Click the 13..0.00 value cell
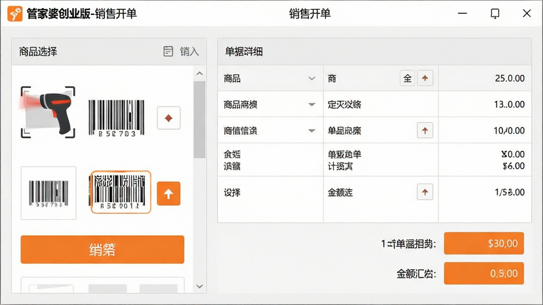Viewport: 543px width, 305px height. click(x=485, y=104)
